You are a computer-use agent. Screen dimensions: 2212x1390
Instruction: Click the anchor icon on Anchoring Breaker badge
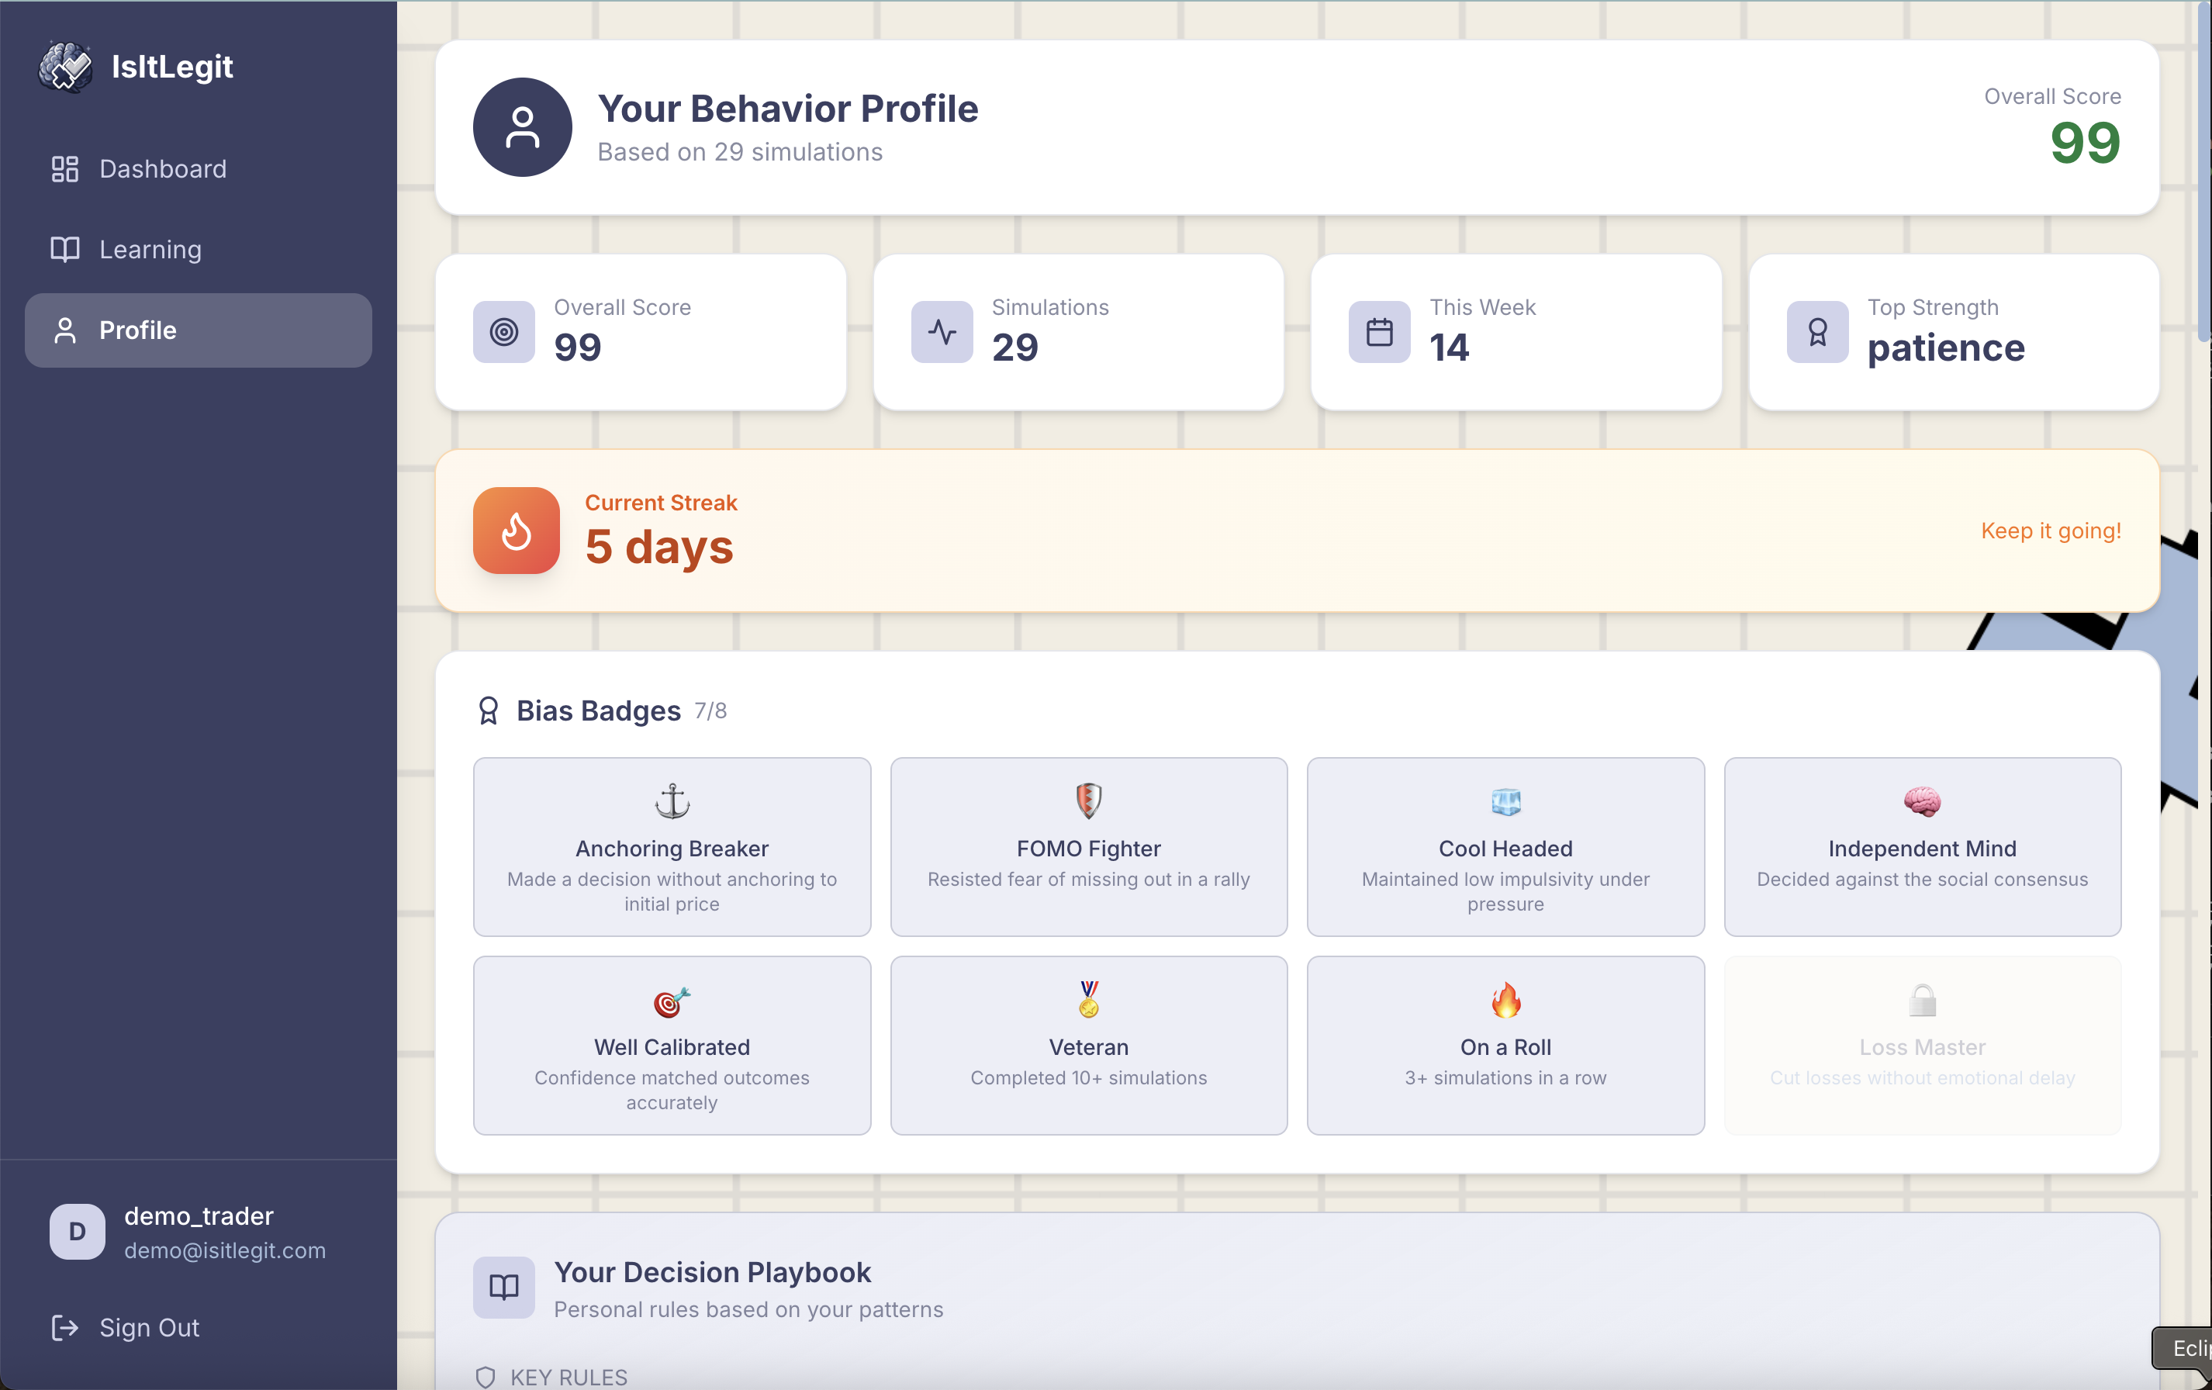coord(672,801)
